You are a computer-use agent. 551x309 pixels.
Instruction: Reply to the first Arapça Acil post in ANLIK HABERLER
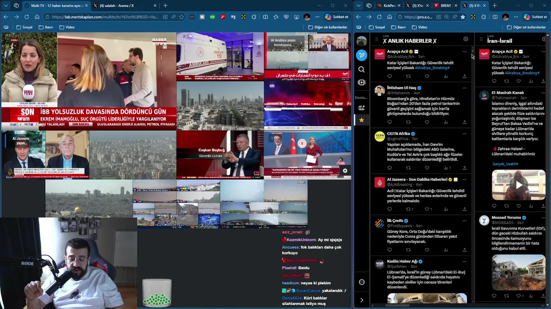click(390, 76)
